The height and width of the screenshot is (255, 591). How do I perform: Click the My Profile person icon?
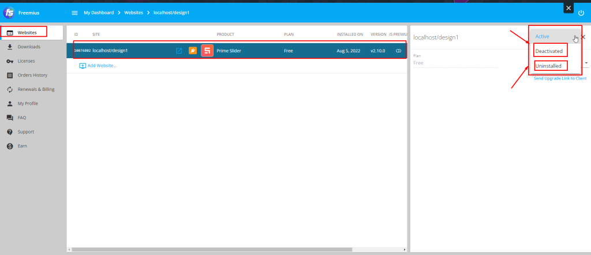(x=10, y=104)
